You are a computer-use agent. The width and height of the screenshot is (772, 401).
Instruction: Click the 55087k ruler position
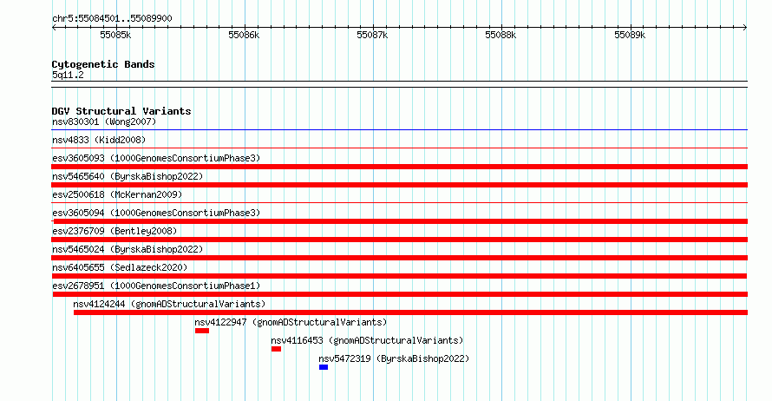point(373,35)
